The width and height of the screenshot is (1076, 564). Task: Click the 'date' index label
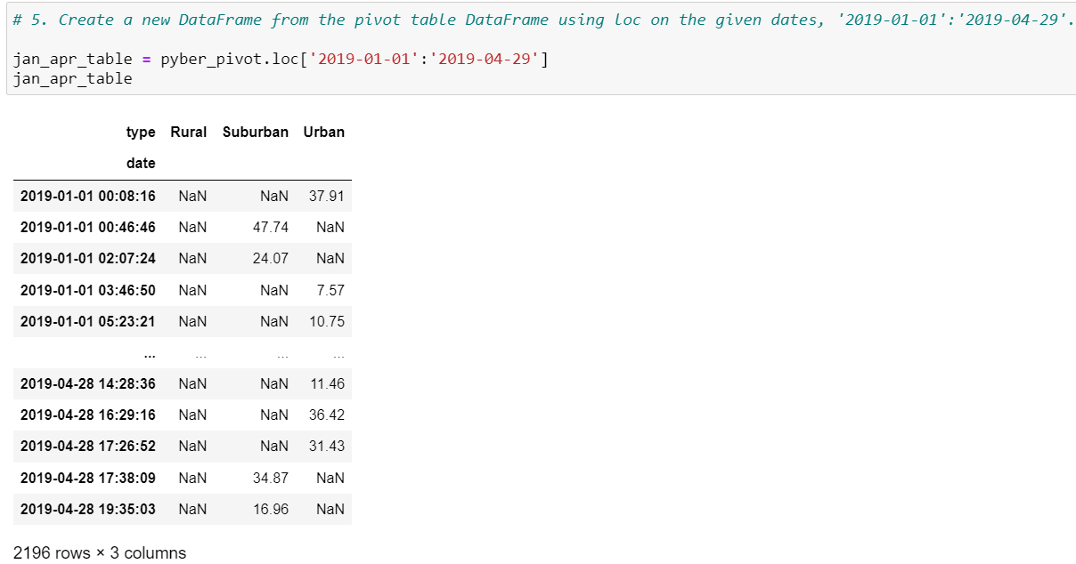pyautogui.click(x=141, y=163)
